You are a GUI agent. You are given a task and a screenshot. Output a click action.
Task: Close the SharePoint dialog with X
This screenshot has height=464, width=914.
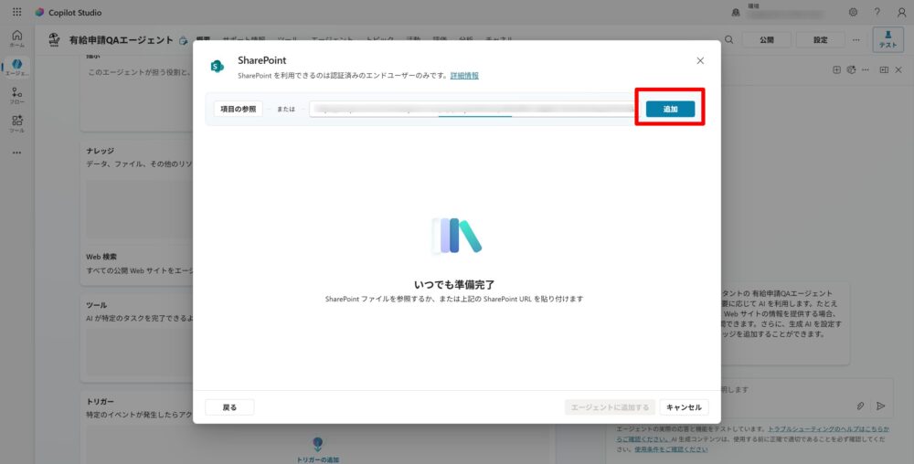[700, 60]
